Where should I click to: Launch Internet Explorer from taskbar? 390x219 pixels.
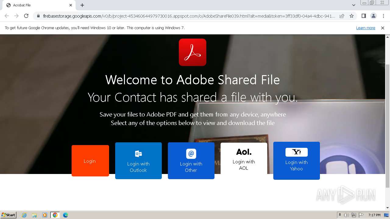[x=24, y=215]
